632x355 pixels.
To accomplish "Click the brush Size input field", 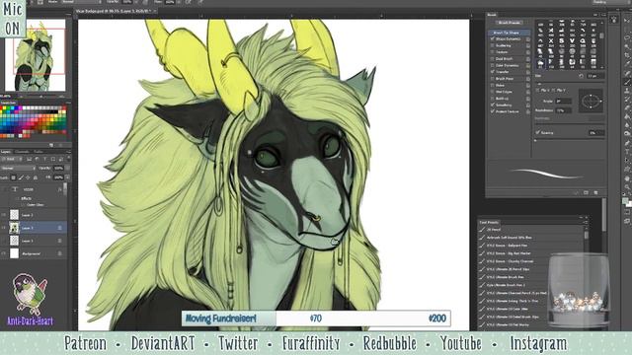I will pos(595,76).
